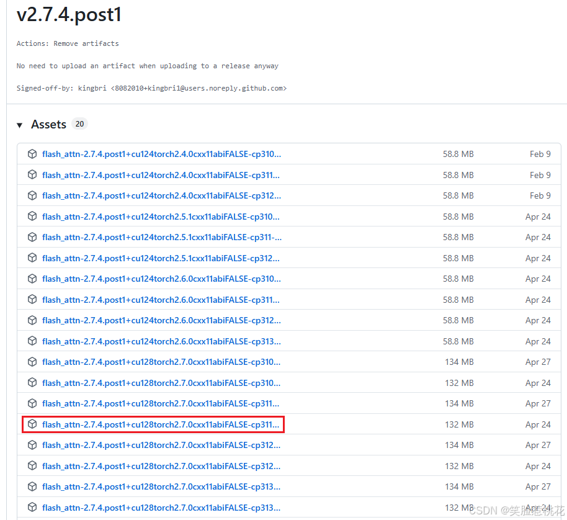The image size is (567, 520).
Task: Click Apr 27 date of cu128 cp313 row
Action: pos(538,486)
